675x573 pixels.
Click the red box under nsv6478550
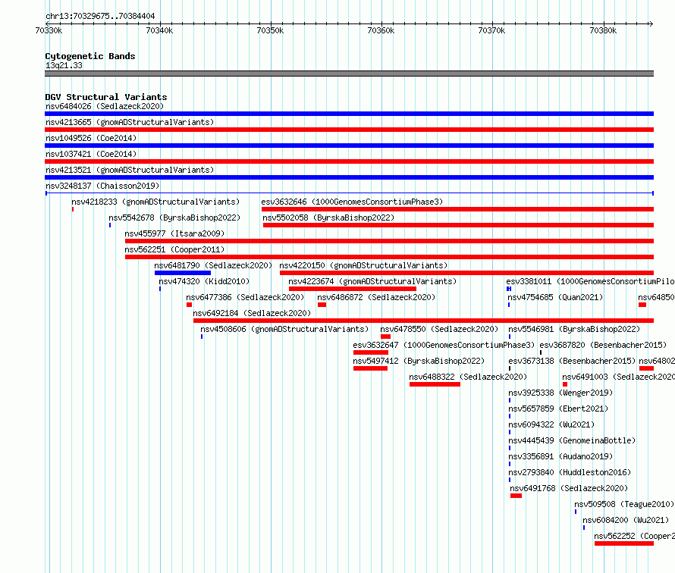coord(386,337)
